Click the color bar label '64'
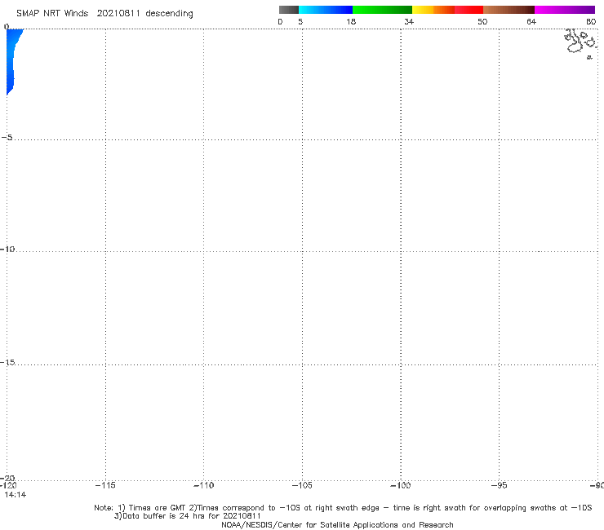Viewport: 604px width, 530px height. pos(531,22)
